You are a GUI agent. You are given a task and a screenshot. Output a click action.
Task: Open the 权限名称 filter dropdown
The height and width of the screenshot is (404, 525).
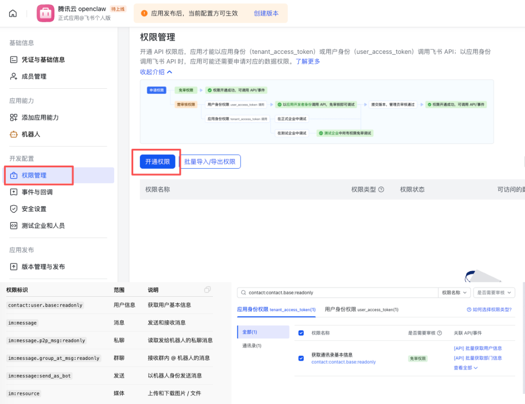pos(455,292)
